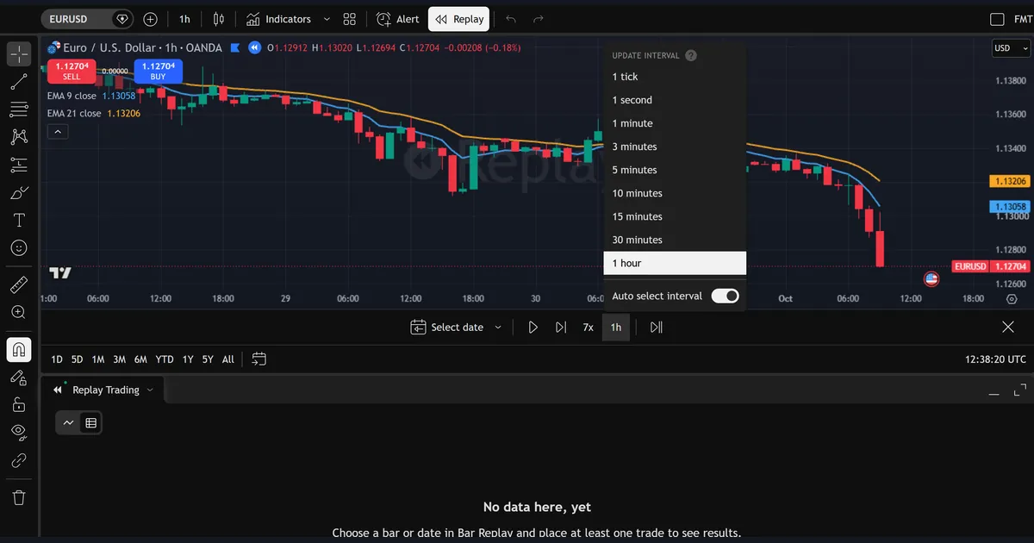Image resolution: width=1034 pixels, height=543 pixels.
Task: Toggle lock all drawings
Action: pyautogui.click(x=19, y=404)
